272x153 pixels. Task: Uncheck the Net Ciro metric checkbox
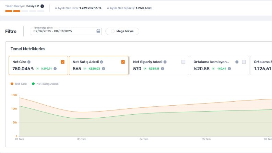(63, 62)
